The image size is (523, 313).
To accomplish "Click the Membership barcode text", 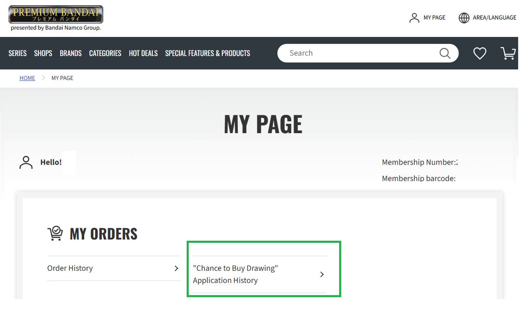I will click(419, 178).
